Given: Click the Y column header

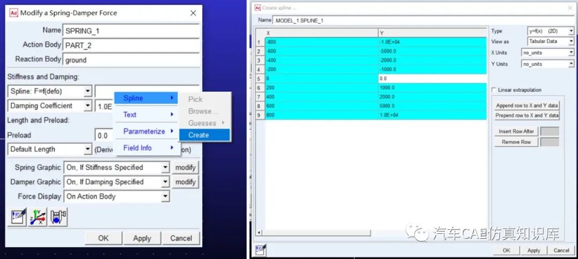Looking at the screenshot, I should click(x=432, y=33).
